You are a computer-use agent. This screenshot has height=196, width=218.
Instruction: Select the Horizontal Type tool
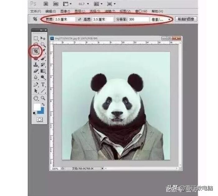click(43, 85)
